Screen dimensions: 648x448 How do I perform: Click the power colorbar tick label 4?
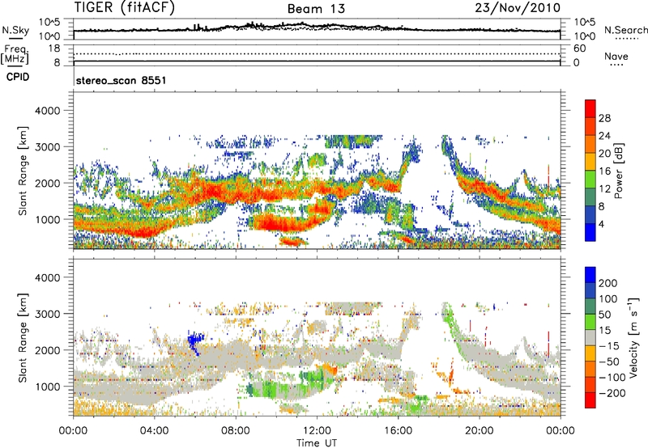(x=601, y=224)
